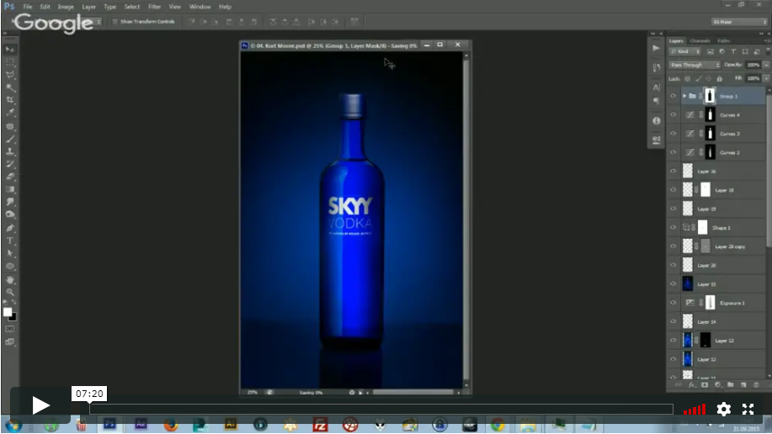Create a new group folder icon
The width and height of the screenshot is (772, 434).
point(731,384)
